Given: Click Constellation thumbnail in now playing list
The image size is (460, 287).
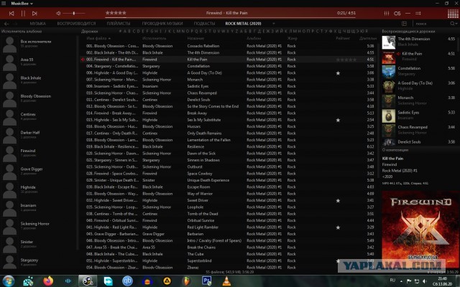Looking at the screenshot, I should tap(388, 72).
